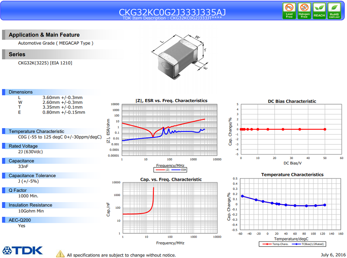Click the Frequency/MHz label under the impedance chart
The height and width of the screenshot is (258, 347).
click(x=170, y=165)
